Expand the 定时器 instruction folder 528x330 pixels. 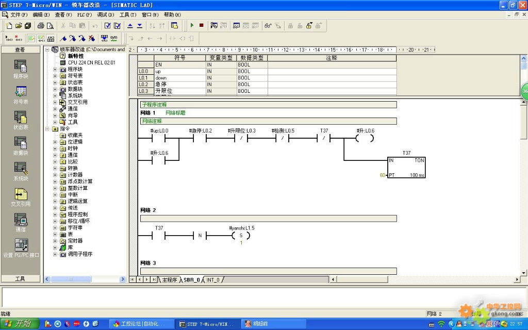55,241
